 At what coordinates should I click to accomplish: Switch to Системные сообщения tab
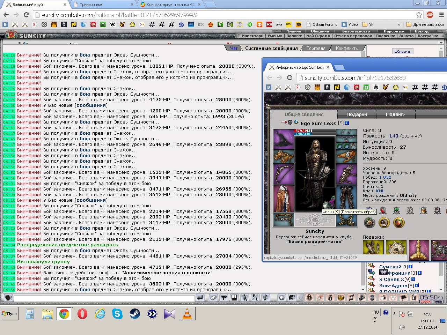(271, 48)
